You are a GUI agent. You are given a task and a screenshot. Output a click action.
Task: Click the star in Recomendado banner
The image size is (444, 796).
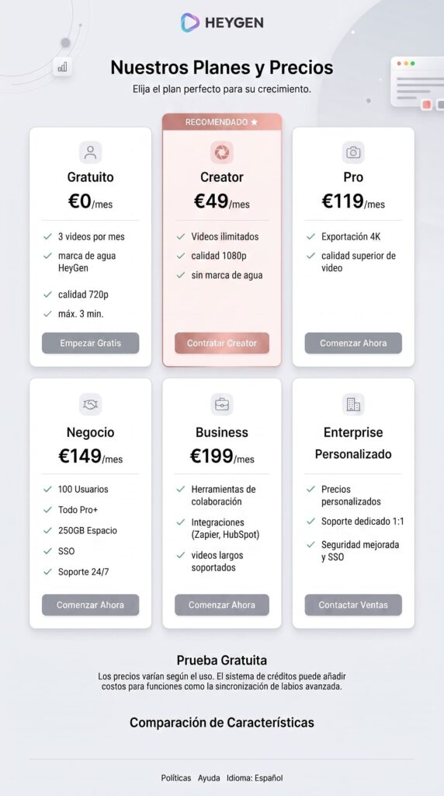(x=255, y=122)
